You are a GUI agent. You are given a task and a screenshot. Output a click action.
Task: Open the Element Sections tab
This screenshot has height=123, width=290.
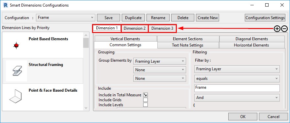(188, 39)
